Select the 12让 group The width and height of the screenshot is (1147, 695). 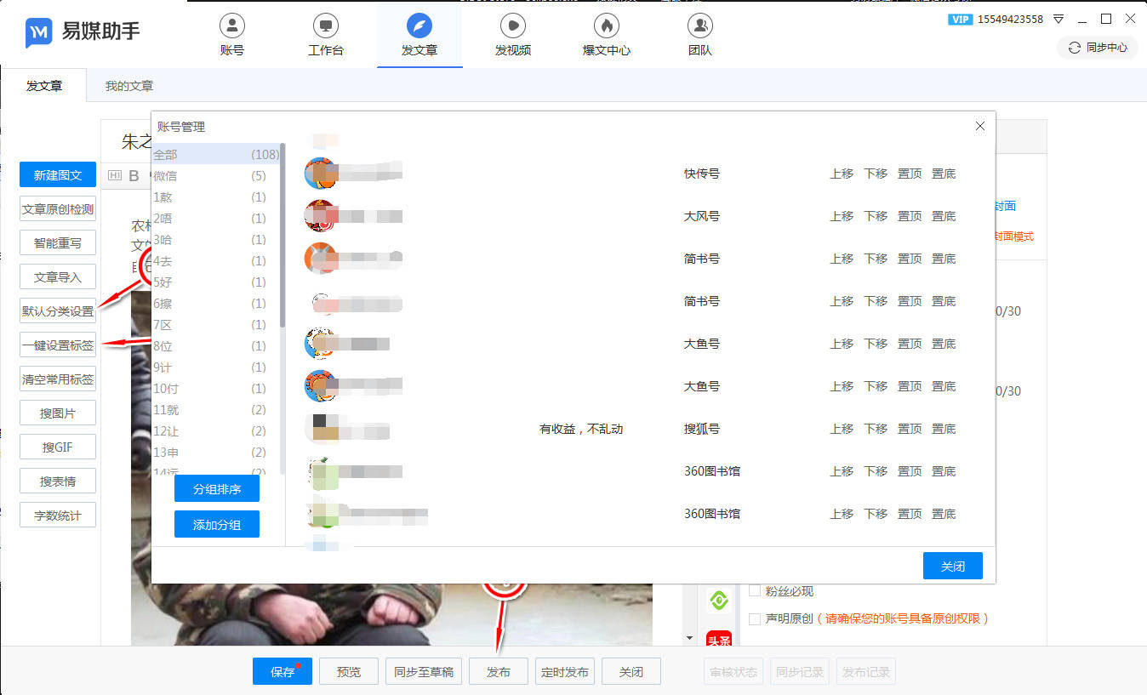(216, 430)
